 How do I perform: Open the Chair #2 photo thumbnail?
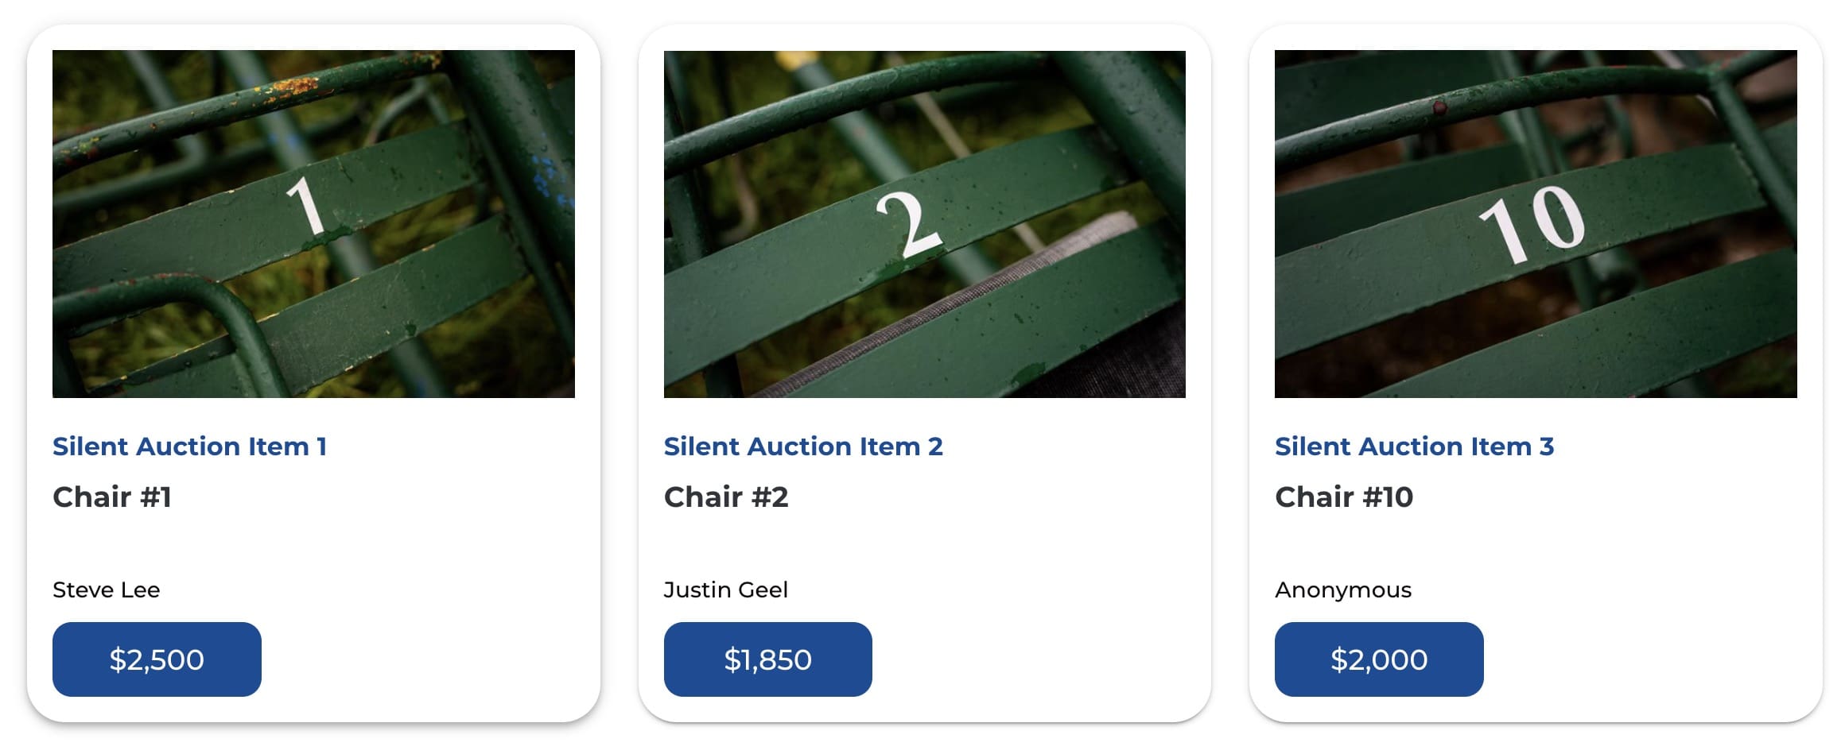[x=924, y=224]
